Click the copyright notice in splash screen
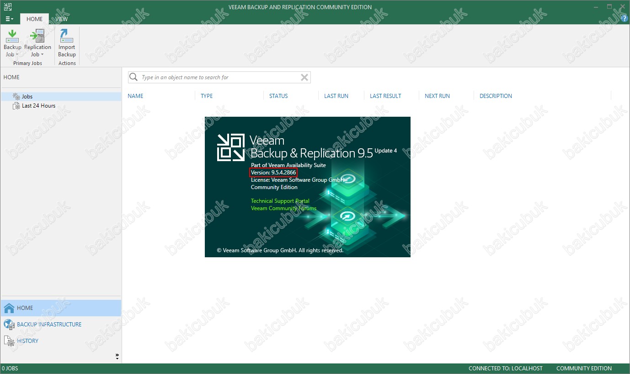 [280, 250]
